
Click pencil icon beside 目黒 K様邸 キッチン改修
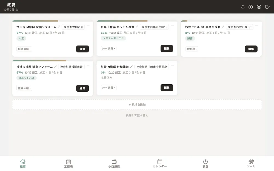coord(137,27)
